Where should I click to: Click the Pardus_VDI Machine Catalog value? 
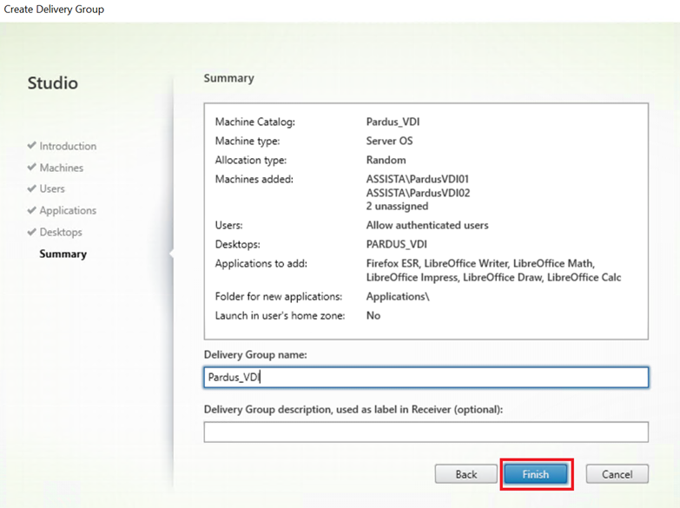pyautogui.click(x=393, y=122)
